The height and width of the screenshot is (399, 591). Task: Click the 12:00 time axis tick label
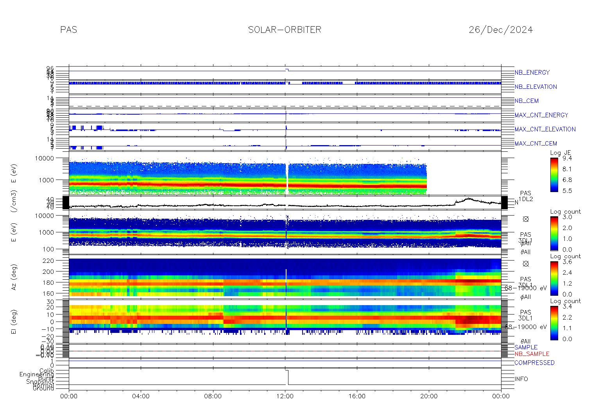[285, 396]
